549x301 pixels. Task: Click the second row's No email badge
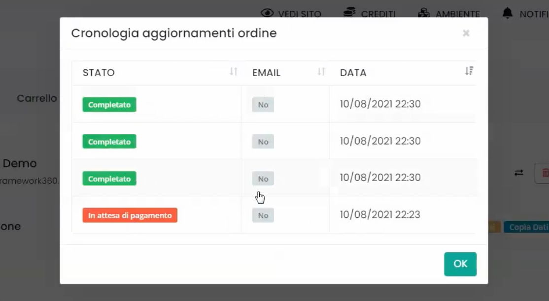[x=263, y=142]
